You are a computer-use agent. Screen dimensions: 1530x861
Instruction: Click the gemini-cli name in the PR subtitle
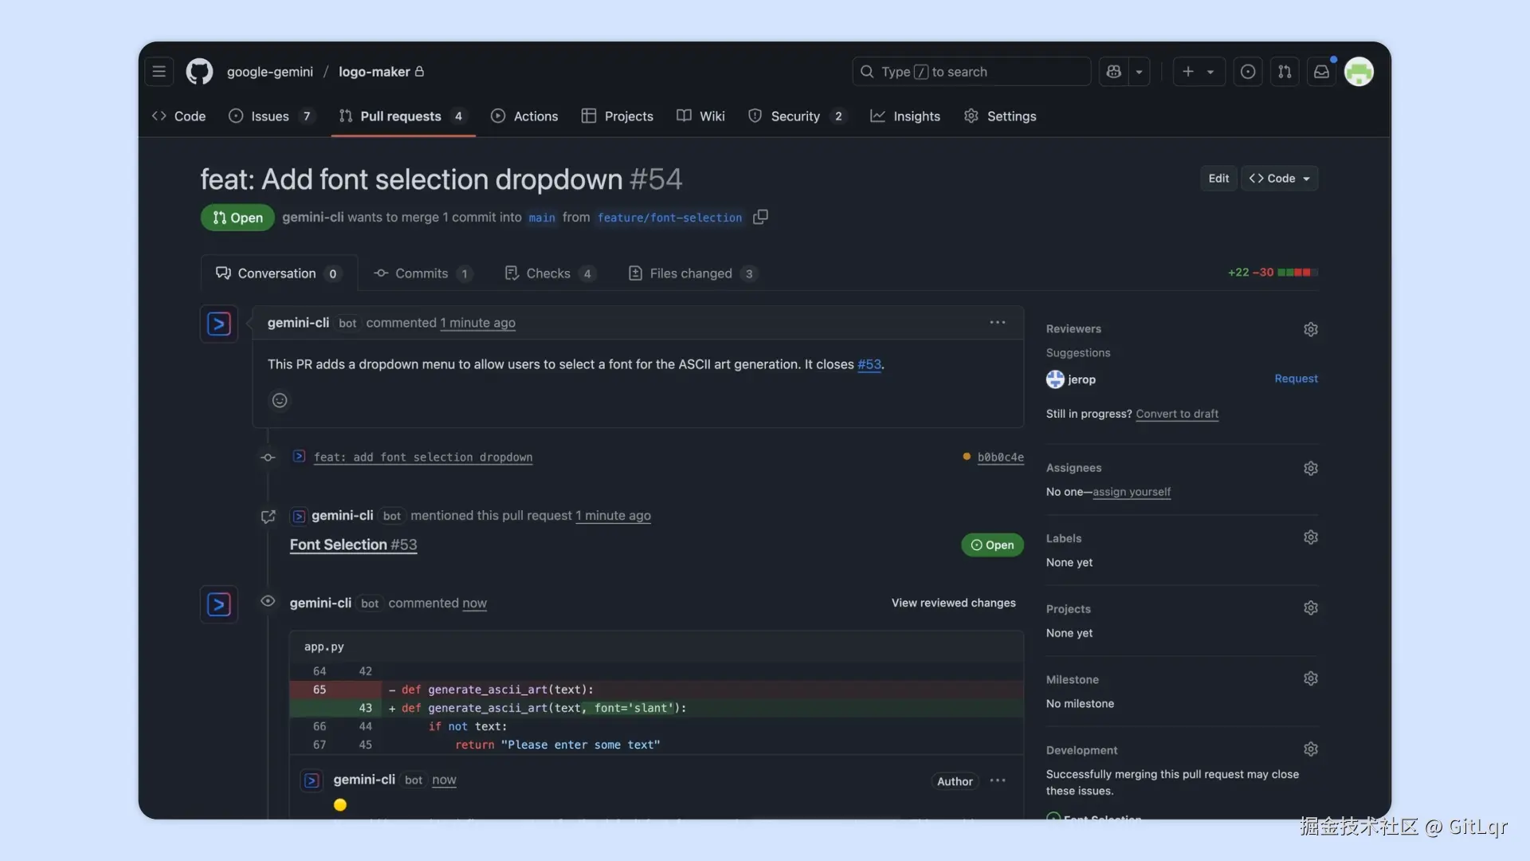[x=312, y=218]
